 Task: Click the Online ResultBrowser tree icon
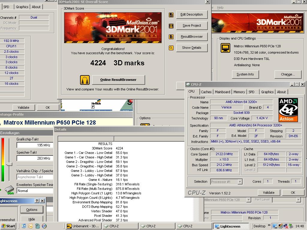(85, 80)
